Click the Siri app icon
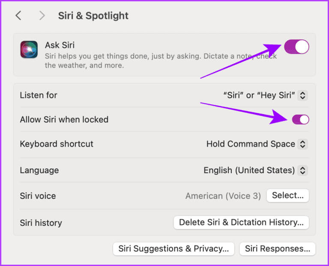 29,50
